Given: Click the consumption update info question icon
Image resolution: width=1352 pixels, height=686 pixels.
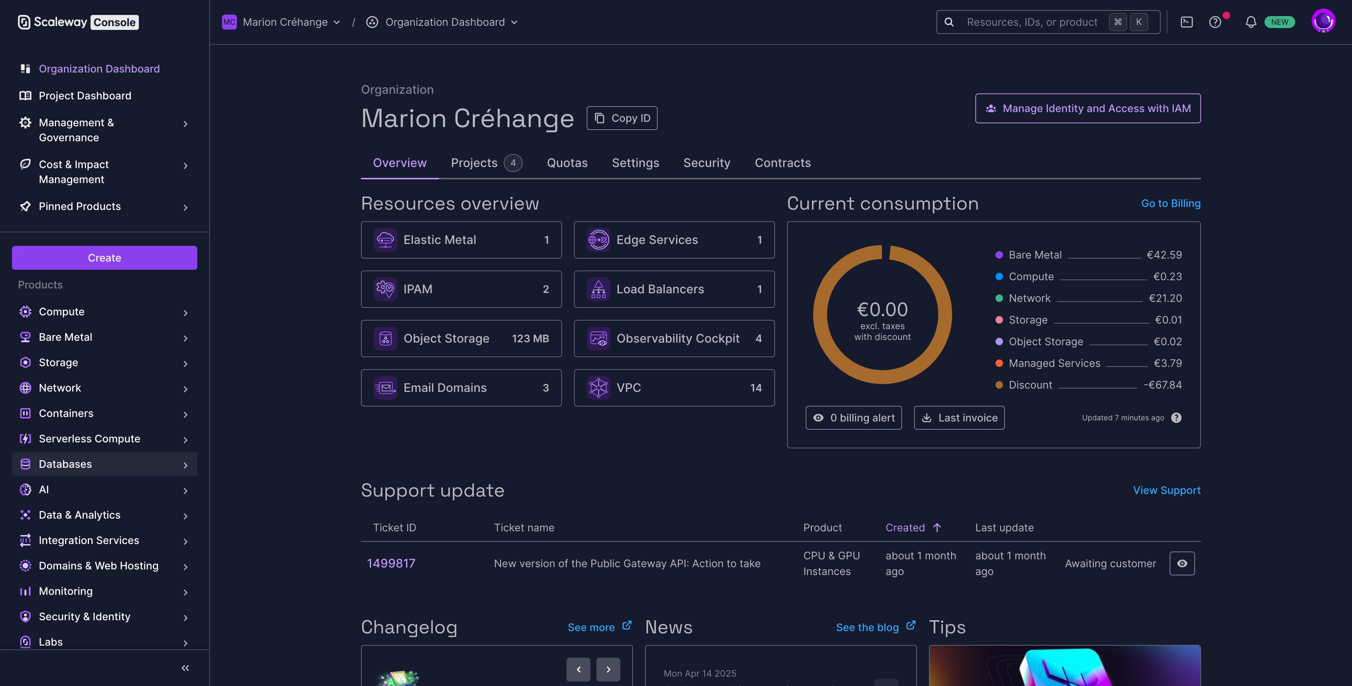Looking at the screenshot, I should click(1176, 418).
